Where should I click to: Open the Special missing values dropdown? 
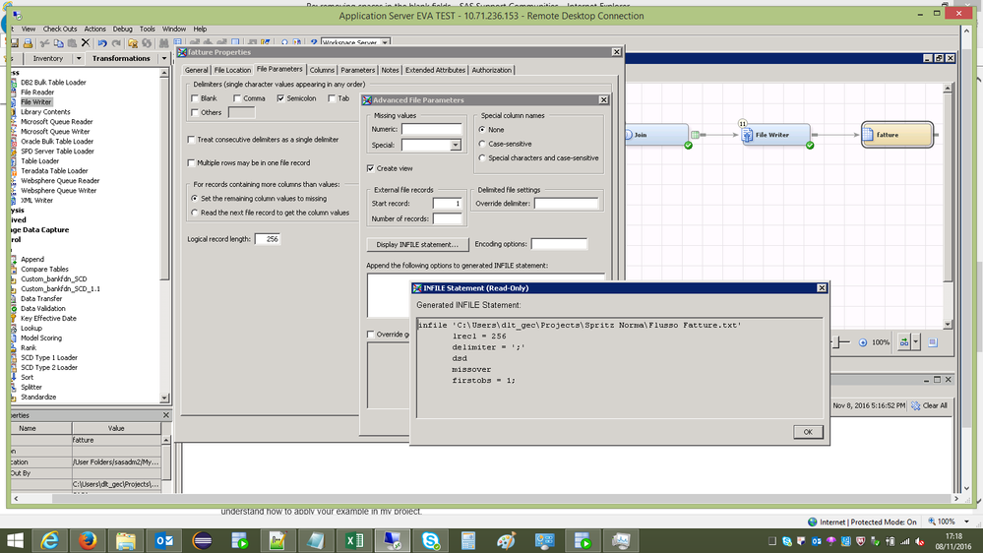(x=456, y=145)
